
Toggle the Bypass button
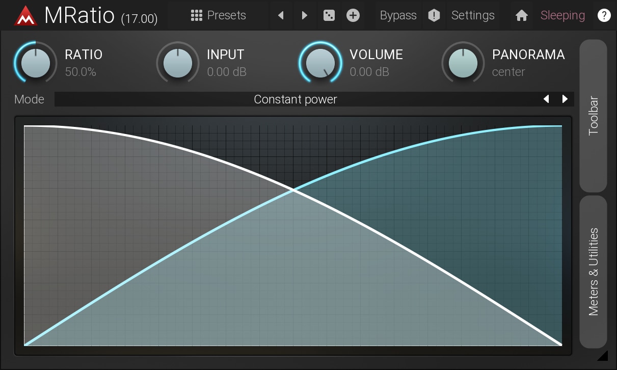398,15
